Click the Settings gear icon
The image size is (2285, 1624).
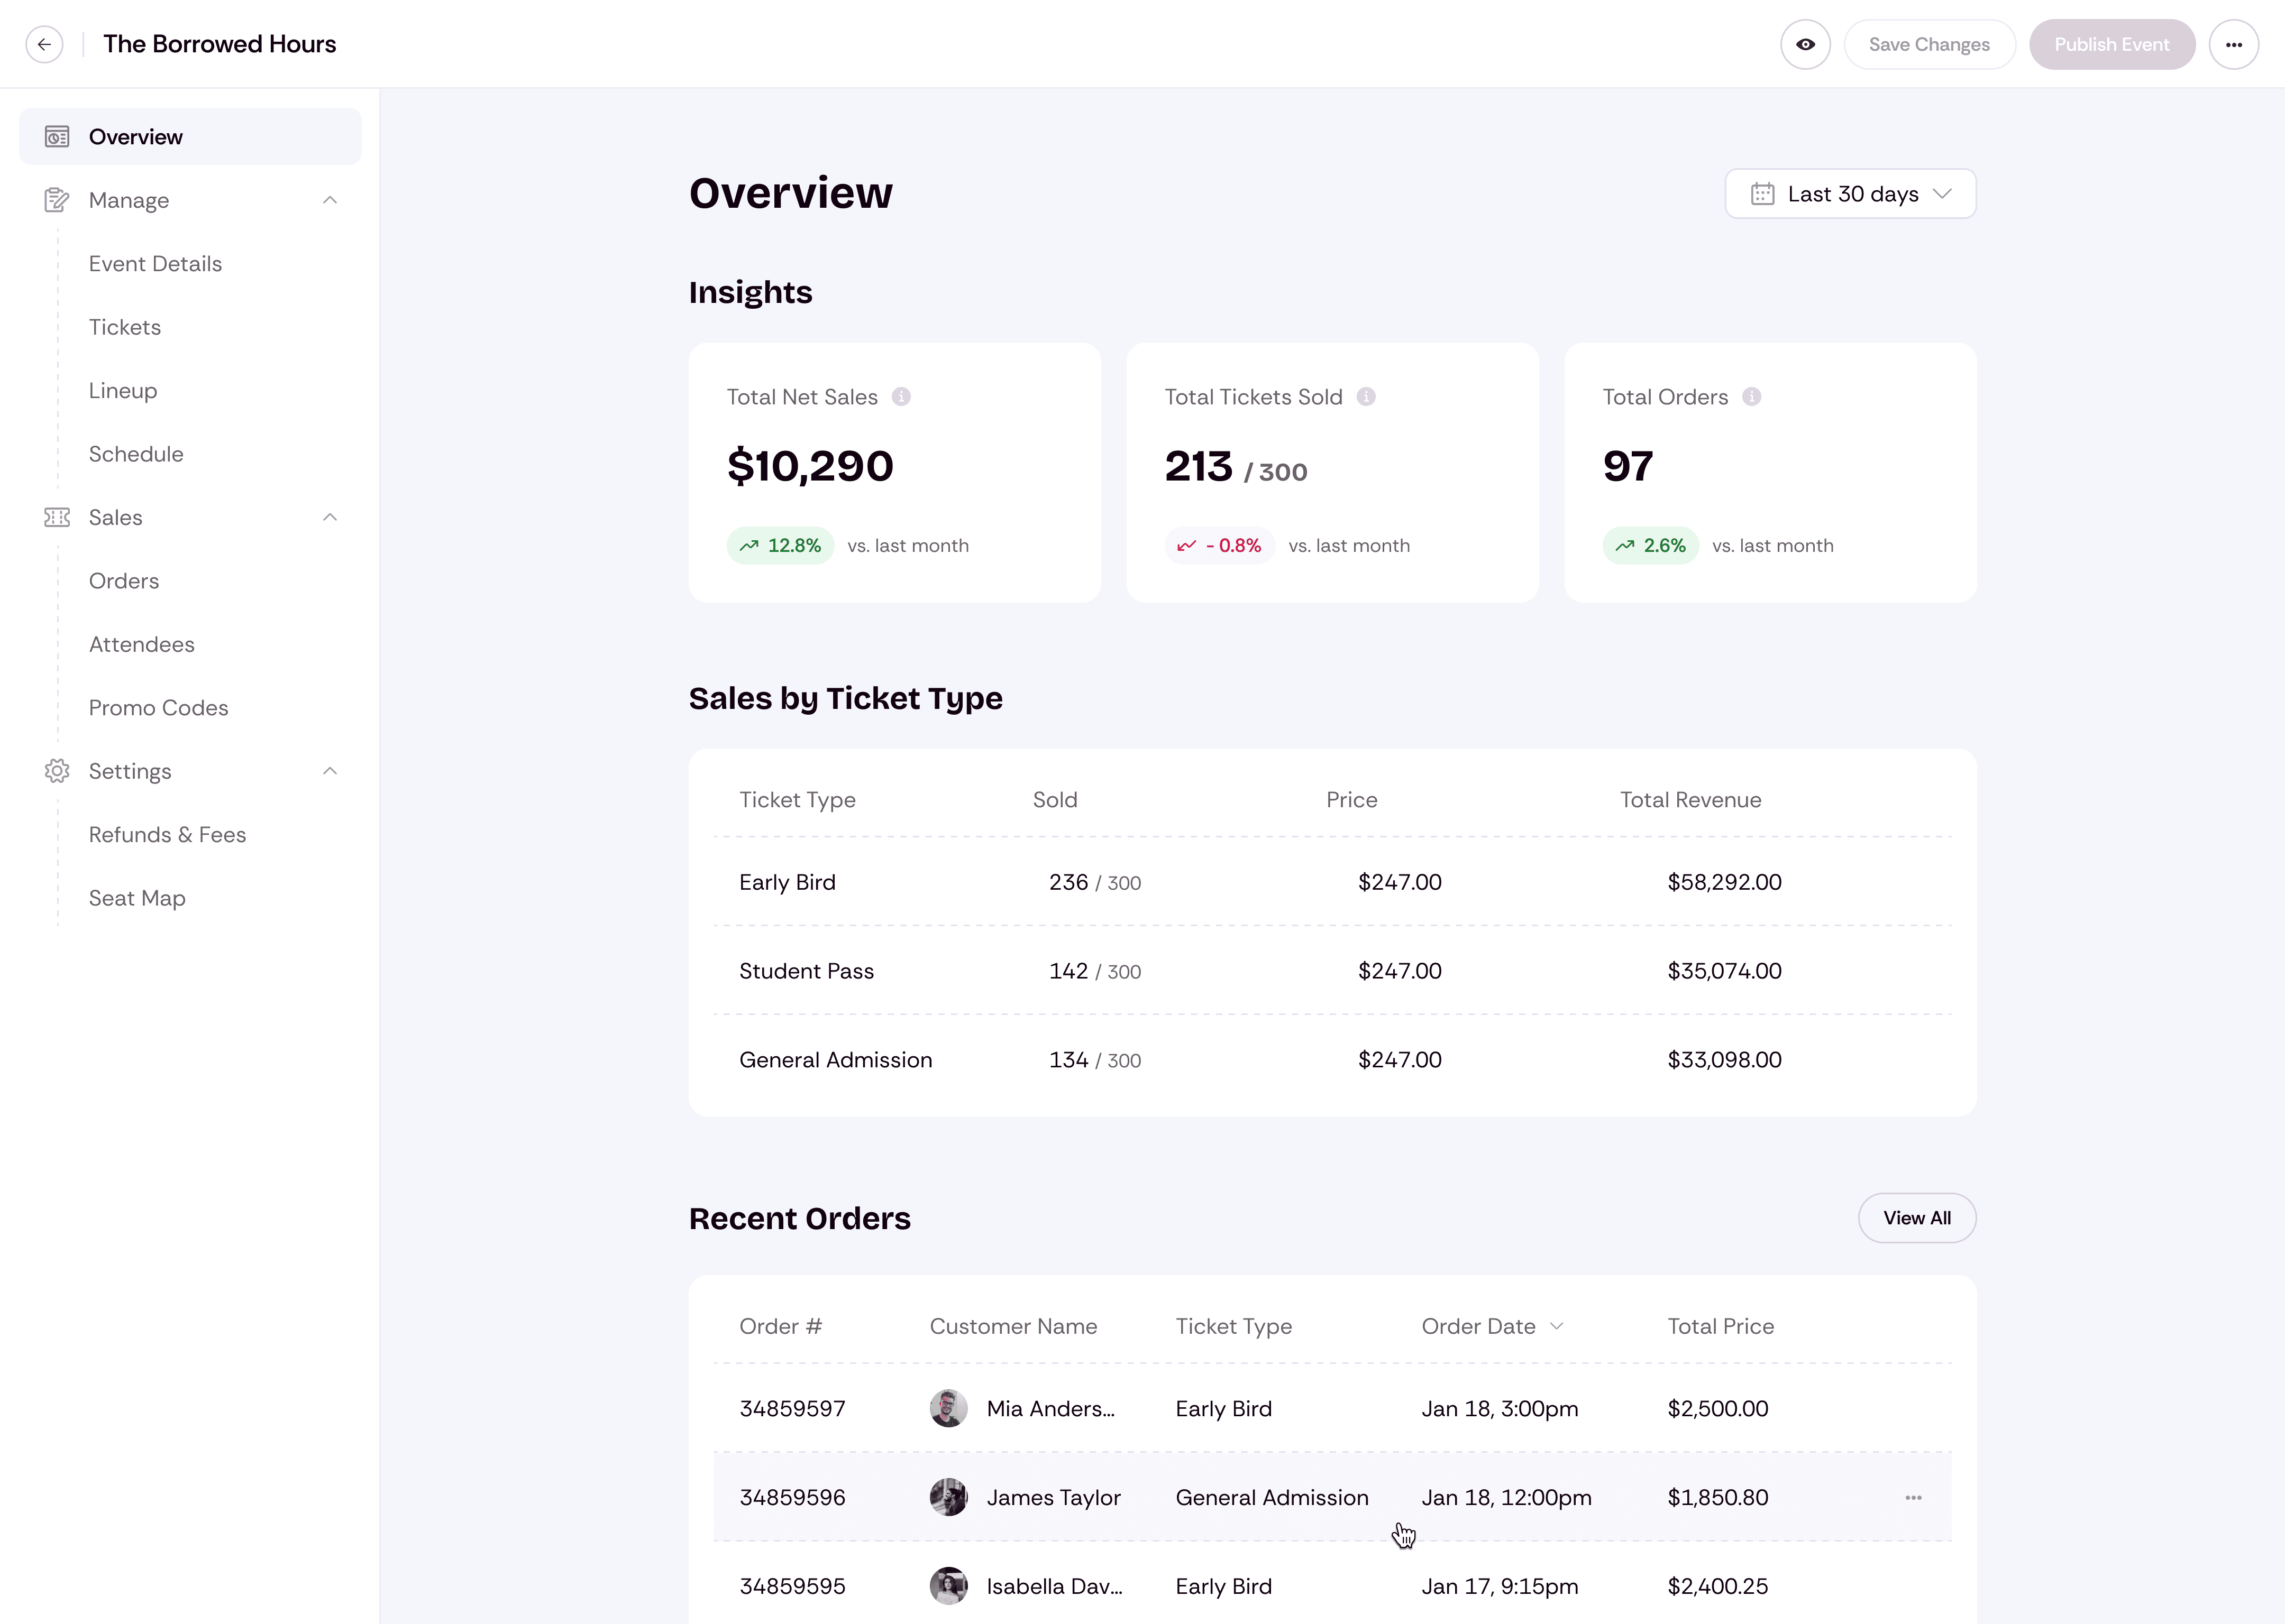coord(57,771)
